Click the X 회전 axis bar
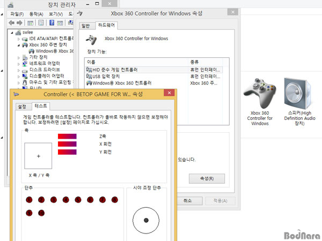 pos(67,144)
